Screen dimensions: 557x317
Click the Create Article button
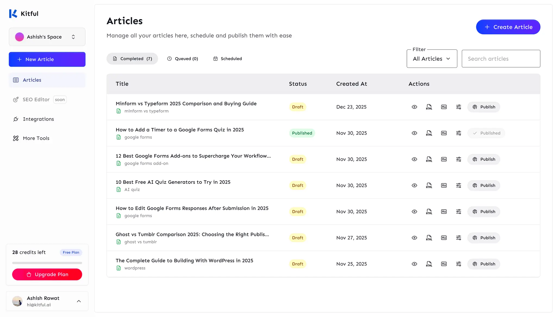pos(508,27)
